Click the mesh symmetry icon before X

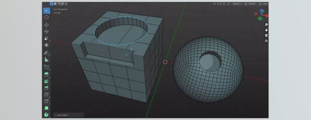pos(214,4)
